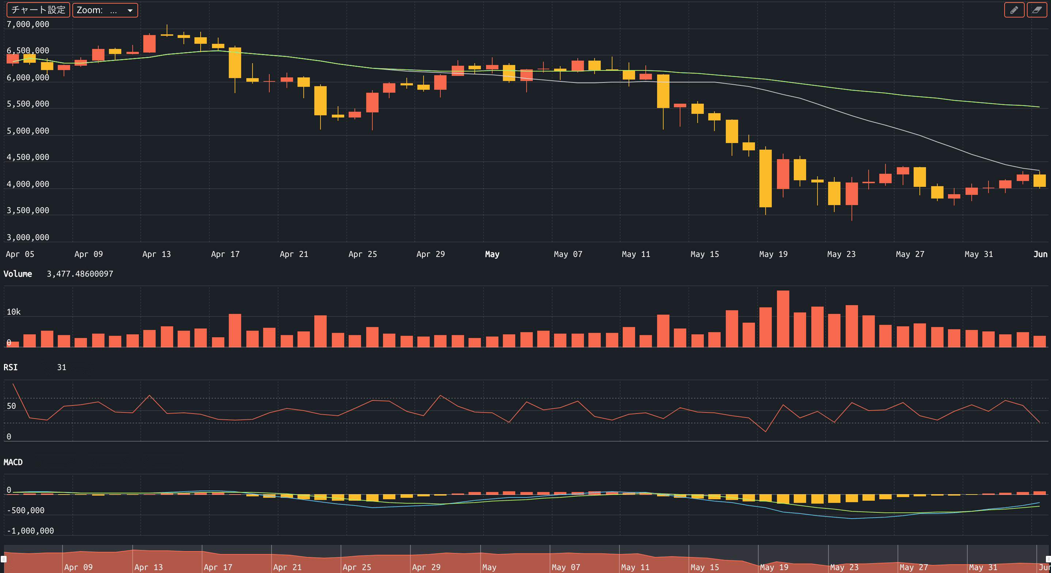1051x573 pixels.
Task: Click Apr 25 in the bottom navigator timeline
Action: (357, 567)
